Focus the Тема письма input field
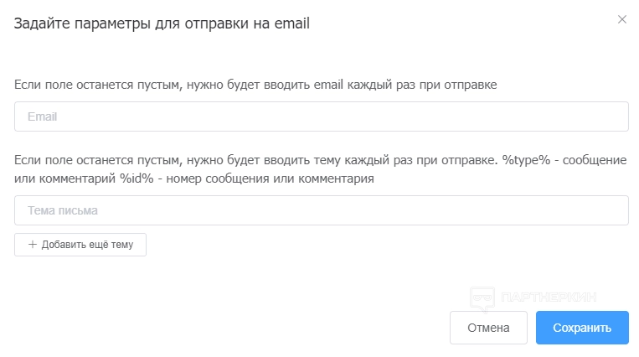 [x=321, y=210]
